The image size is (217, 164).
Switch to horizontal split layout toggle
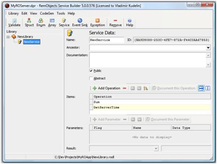(x=201, y=88)
